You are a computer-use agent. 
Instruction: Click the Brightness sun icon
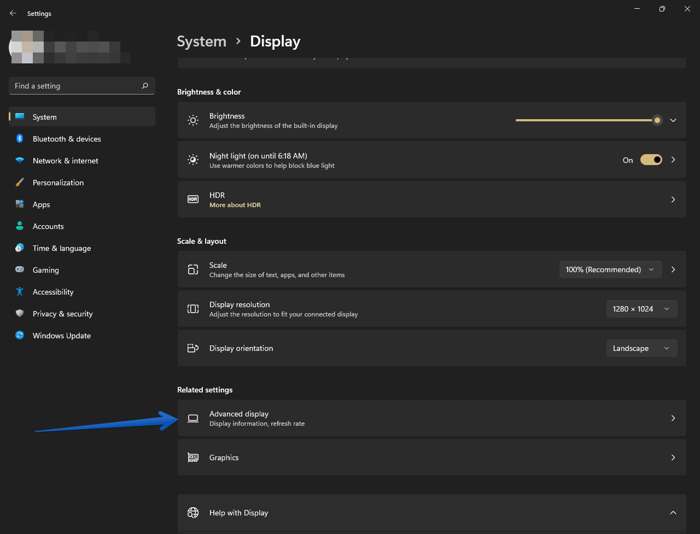pos(193,120)
